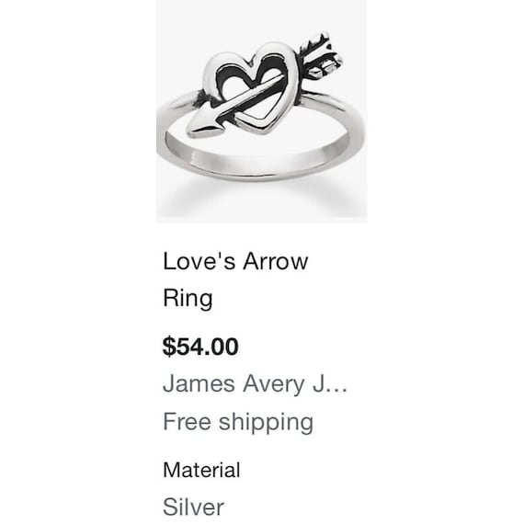524x524 pixels.
Task: Click the word "shipping" in the shipping line
Action: [266, 423]
